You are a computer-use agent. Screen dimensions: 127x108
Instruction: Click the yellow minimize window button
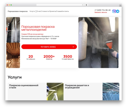click(x=9, y=5)
